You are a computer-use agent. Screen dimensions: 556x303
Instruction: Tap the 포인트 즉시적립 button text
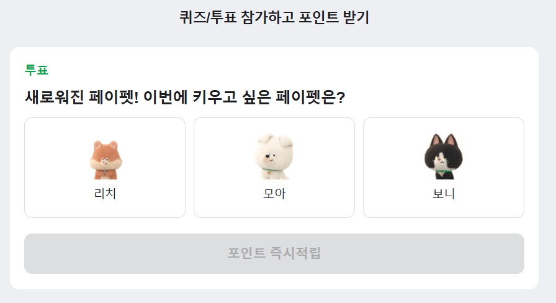pyautogui.click(x=274, y=253)
